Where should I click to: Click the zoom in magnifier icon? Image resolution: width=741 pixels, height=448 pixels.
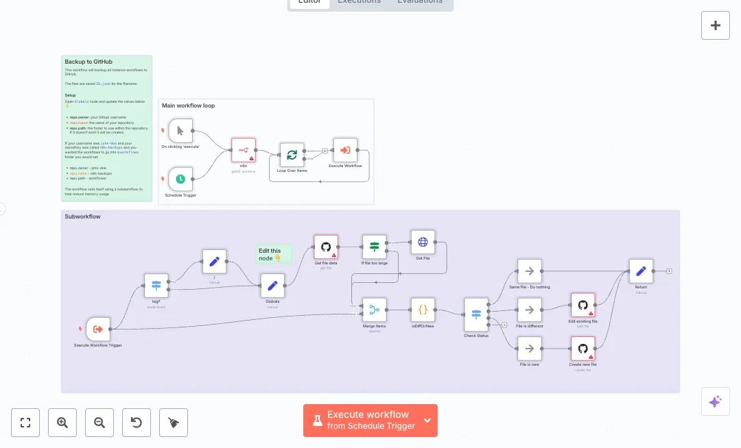(62, 422)
